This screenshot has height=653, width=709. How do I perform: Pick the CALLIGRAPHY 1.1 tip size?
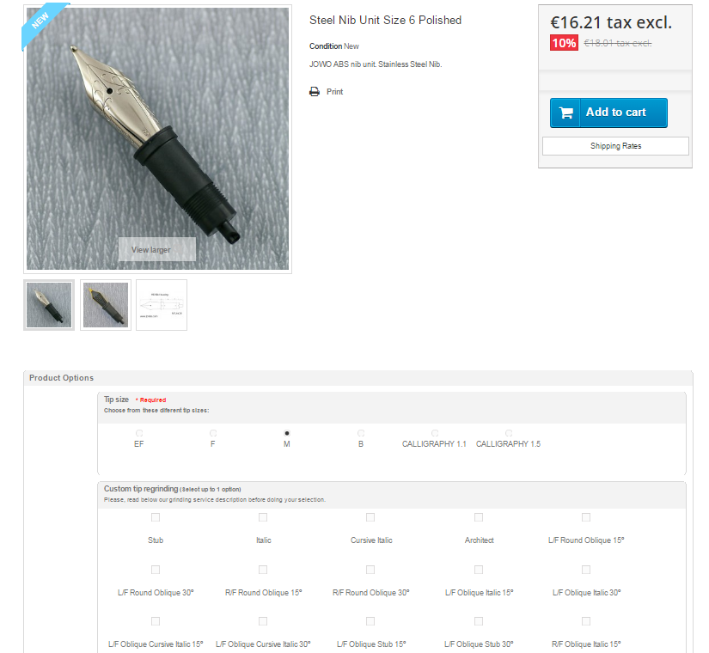(435, 433)
